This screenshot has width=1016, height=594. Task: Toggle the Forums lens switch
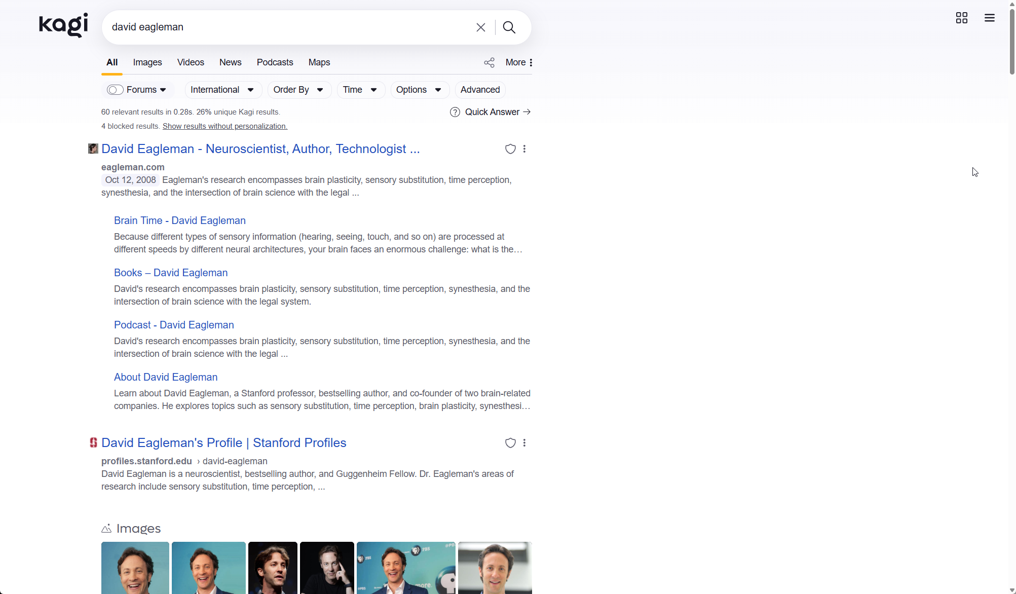tap(115, 90)
